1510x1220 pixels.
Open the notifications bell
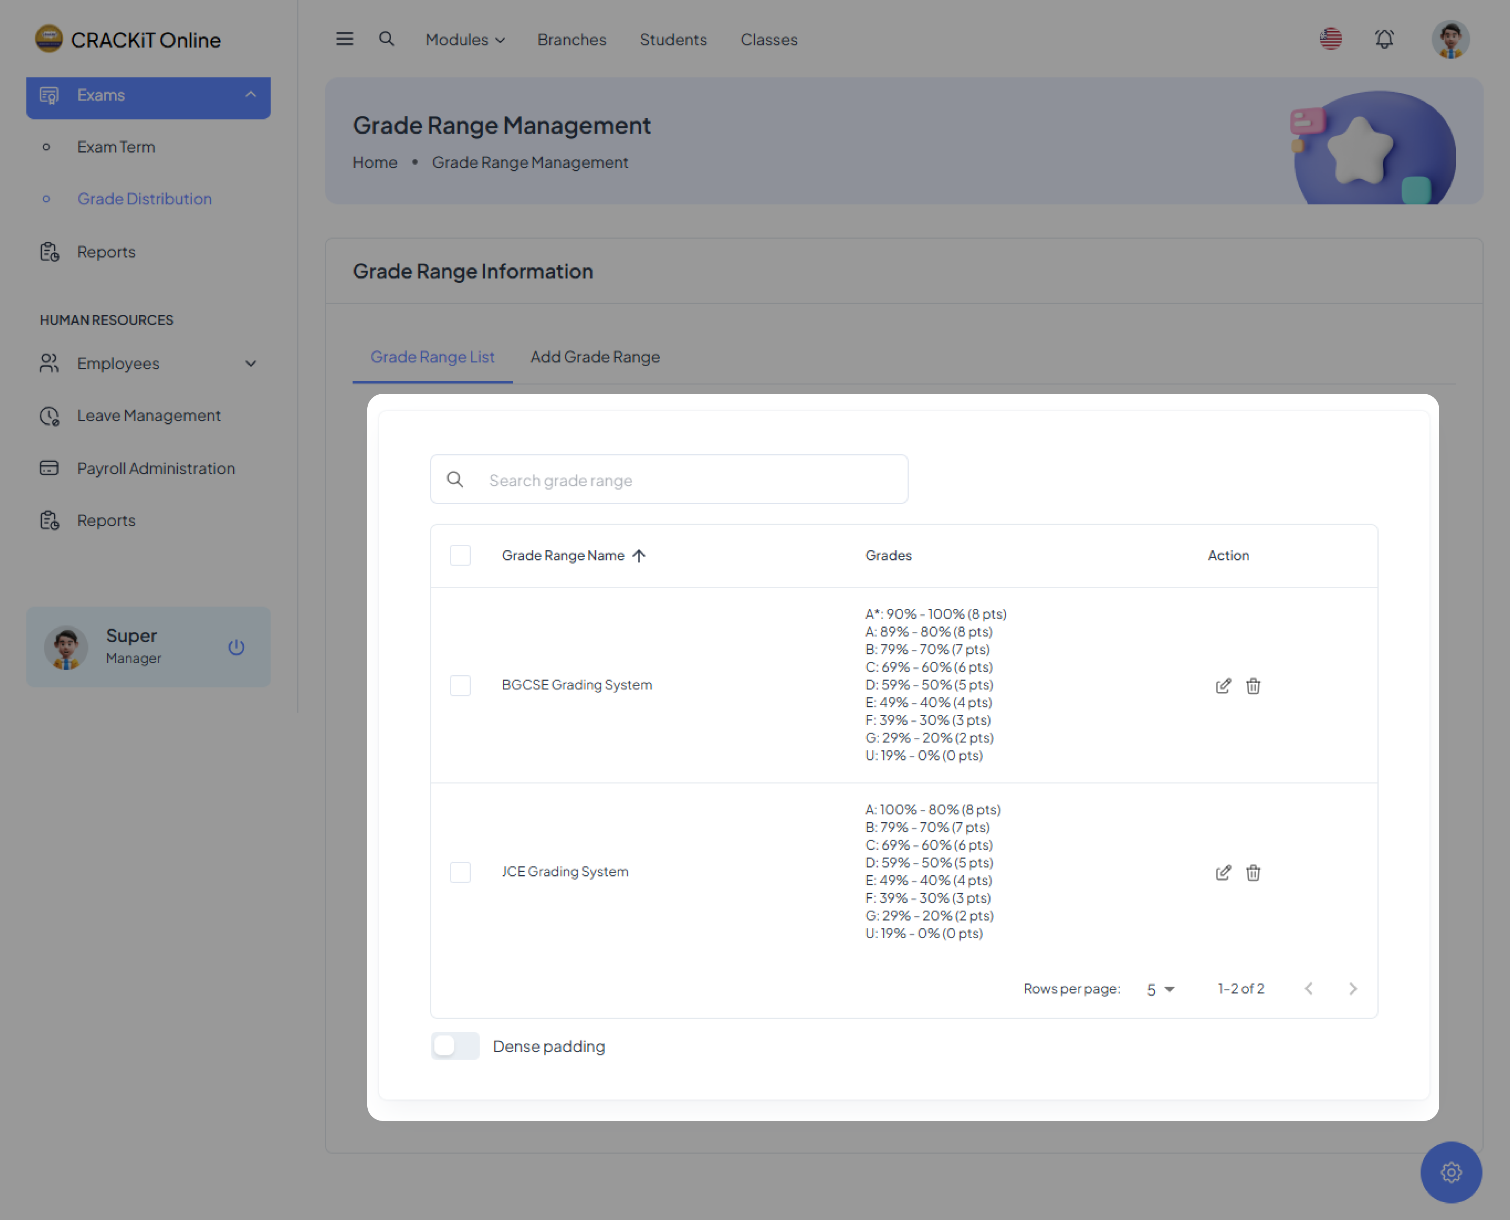pos(1383,39)
